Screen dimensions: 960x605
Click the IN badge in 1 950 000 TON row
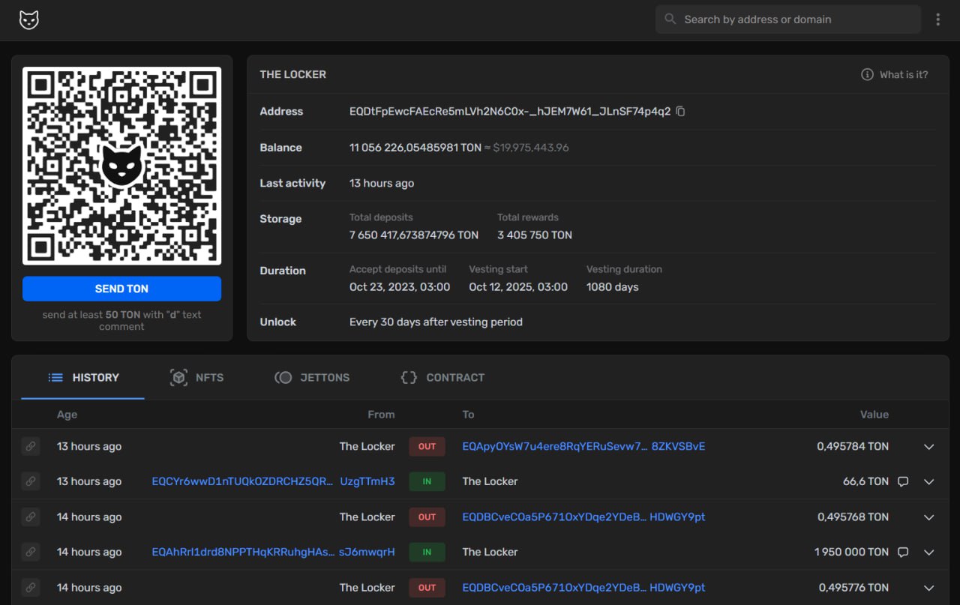(427, 552)
